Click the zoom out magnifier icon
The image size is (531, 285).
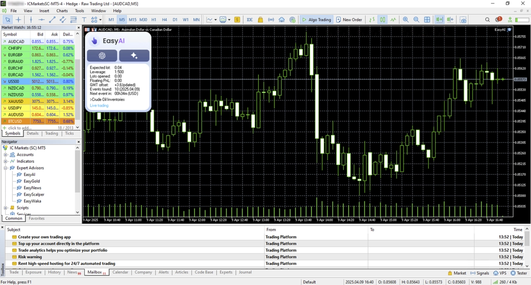(416, 20)
